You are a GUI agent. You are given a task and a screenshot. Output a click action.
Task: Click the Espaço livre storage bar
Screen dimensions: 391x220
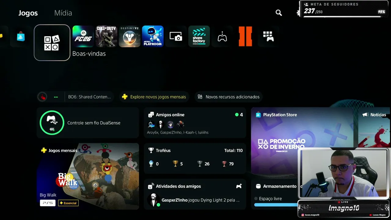click(276, 205)
